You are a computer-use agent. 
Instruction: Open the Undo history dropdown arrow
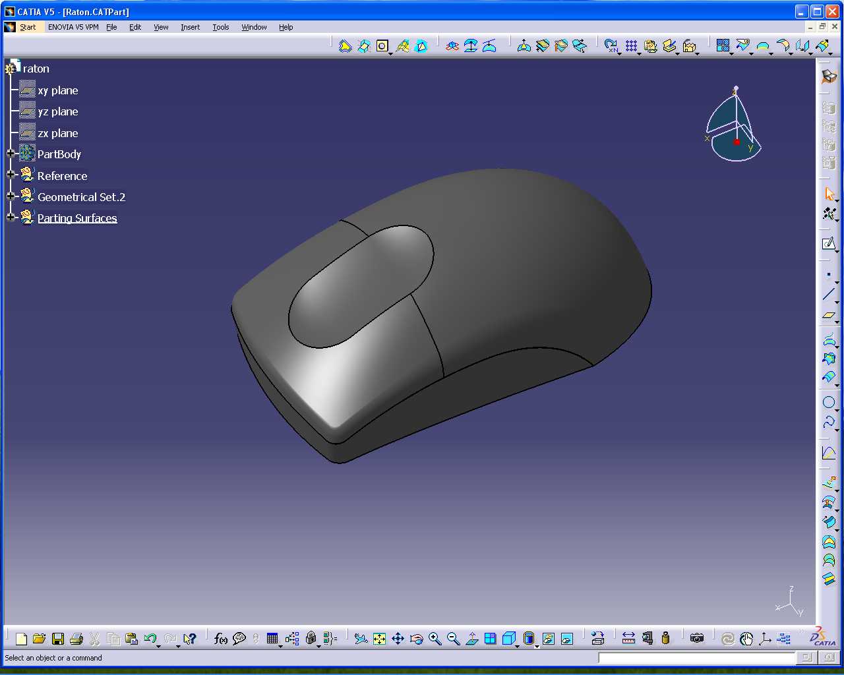[x=159, y=646]
